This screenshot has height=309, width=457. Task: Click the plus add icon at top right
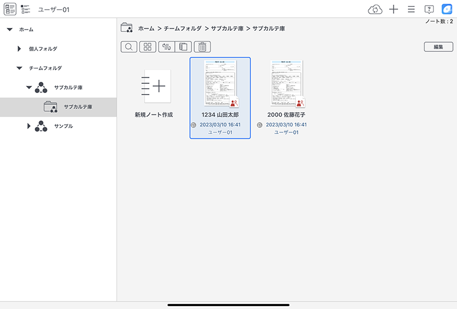[393, 9]
